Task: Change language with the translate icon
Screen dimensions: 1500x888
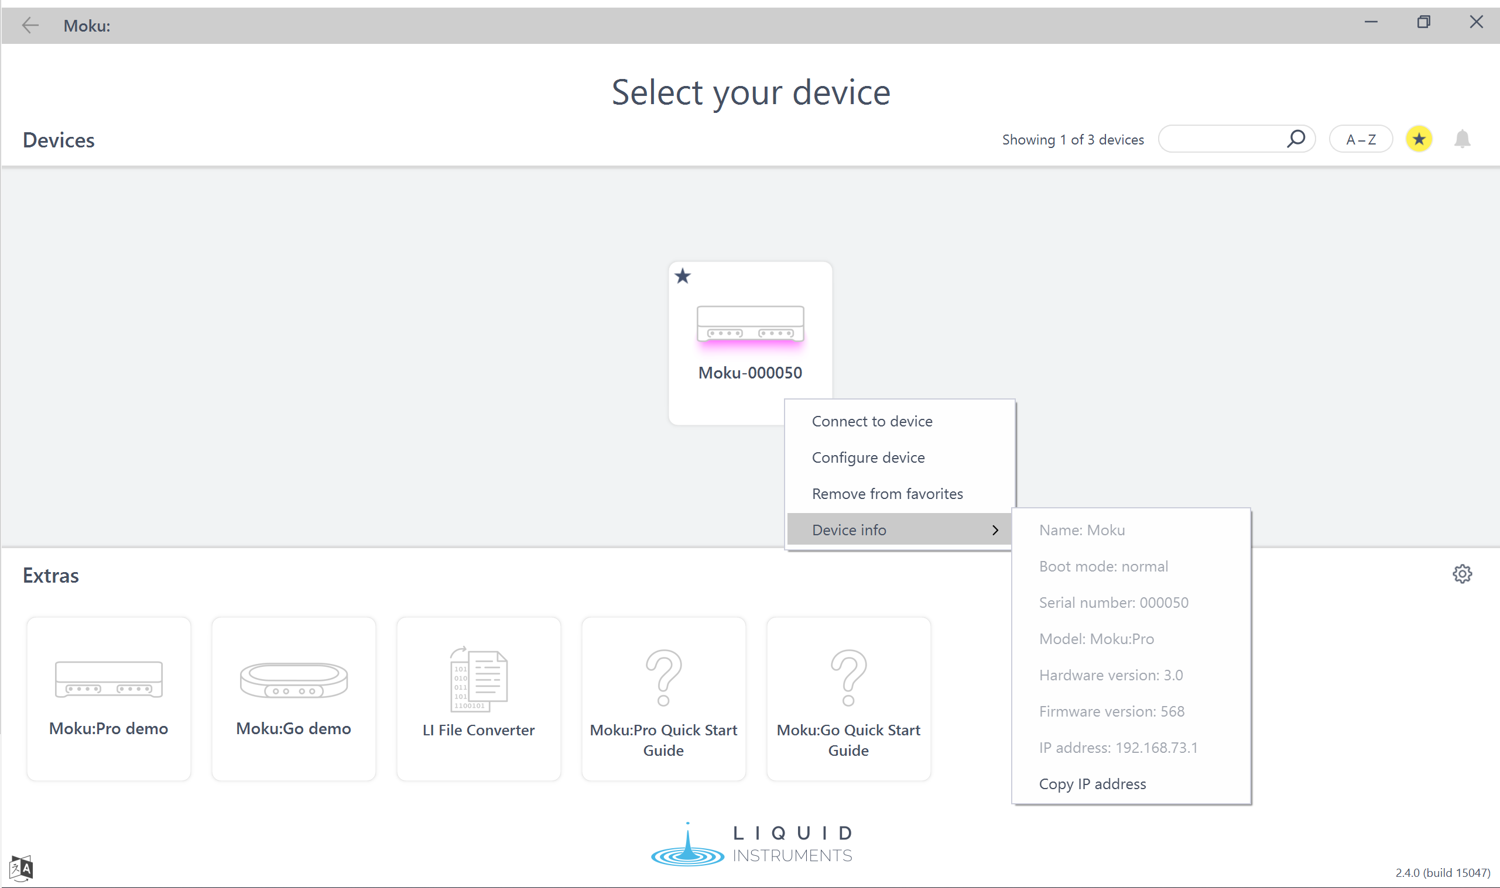Action: pyautogui.click(x=21, y=868)
